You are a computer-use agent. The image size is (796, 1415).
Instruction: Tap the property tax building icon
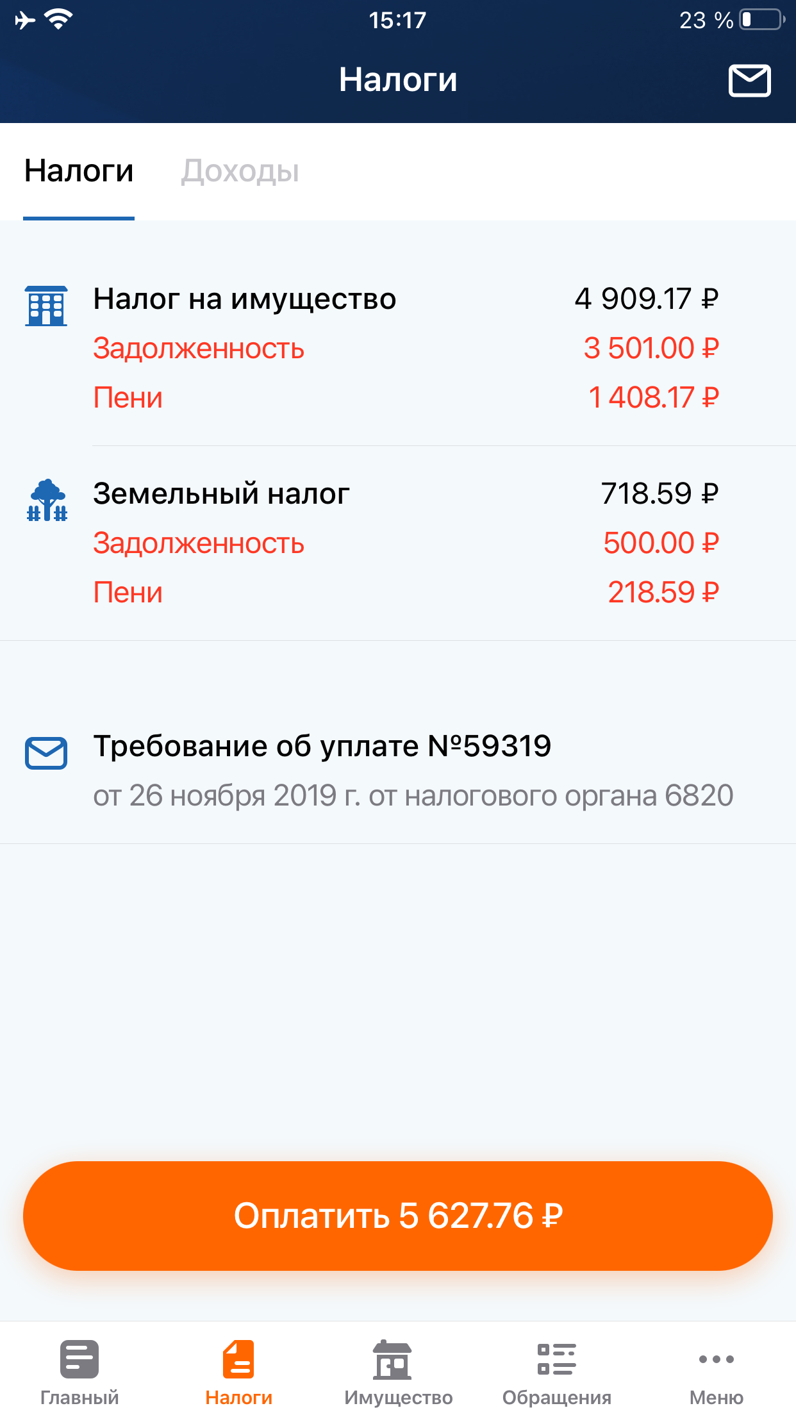(46, 306)
